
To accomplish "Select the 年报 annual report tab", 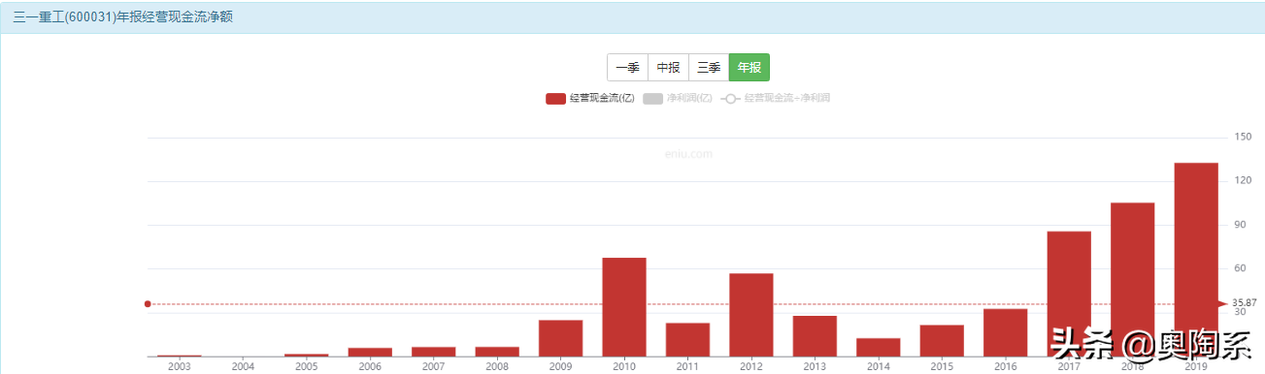I will coord(749,68).
